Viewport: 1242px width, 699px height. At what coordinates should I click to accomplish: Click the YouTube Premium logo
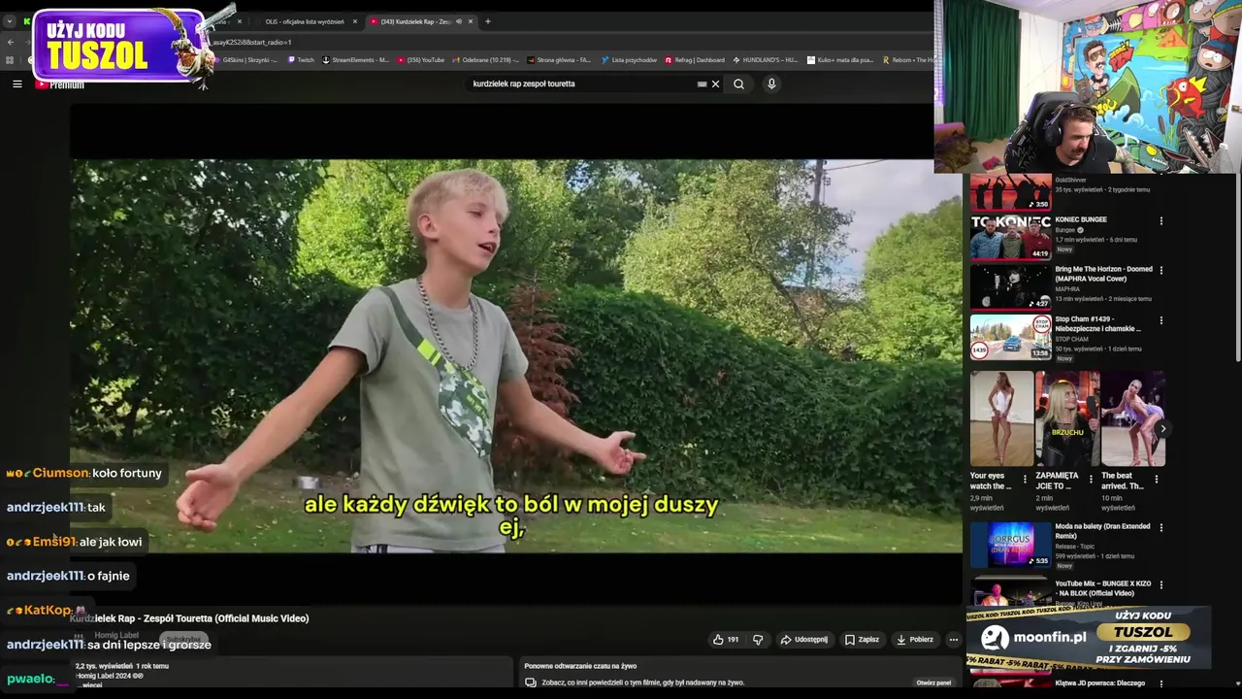pos(60,84)
